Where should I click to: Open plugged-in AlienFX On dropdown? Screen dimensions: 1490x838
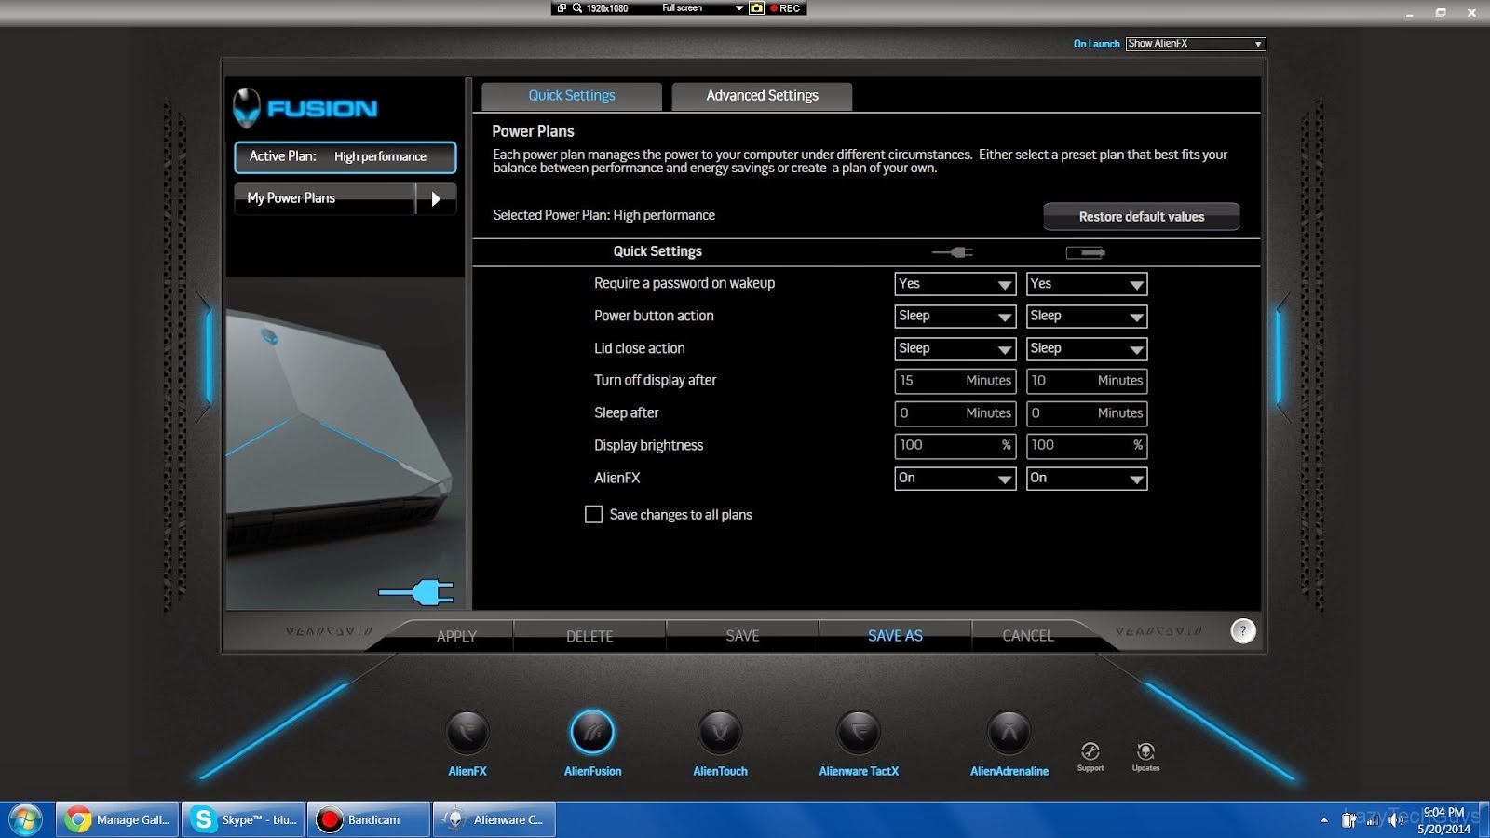[955, 479]
